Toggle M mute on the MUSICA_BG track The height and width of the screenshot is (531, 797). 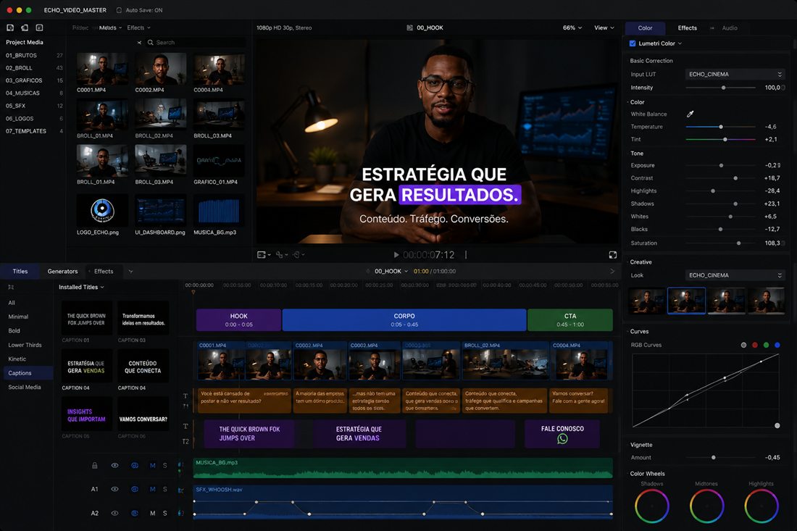(152, 466)
